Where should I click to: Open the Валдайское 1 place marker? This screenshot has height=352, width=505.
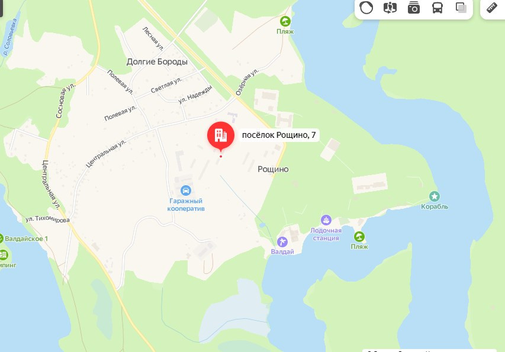(x=1, y=238)
